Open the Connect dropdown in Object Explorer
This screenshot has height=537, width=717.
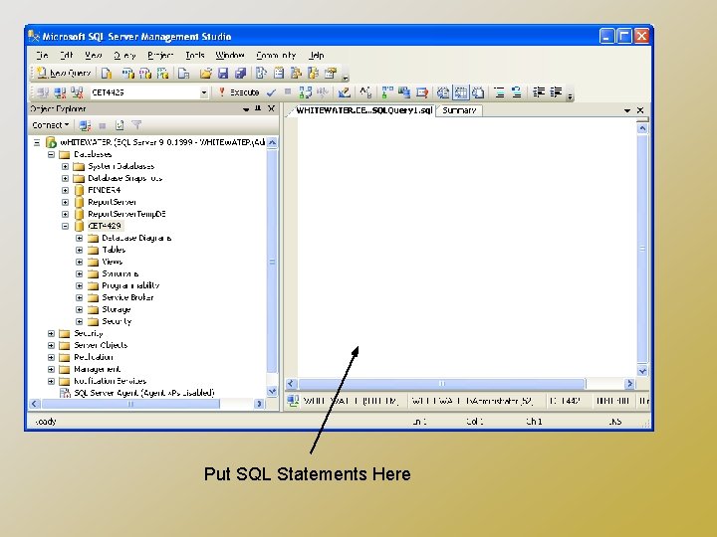tap(51, 125)
